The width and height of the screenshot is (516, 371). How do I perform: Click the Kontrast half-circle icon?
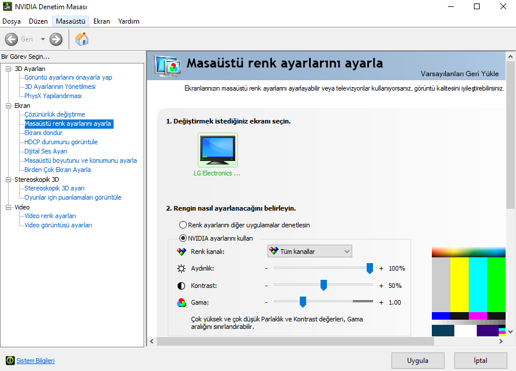point(182,286)
